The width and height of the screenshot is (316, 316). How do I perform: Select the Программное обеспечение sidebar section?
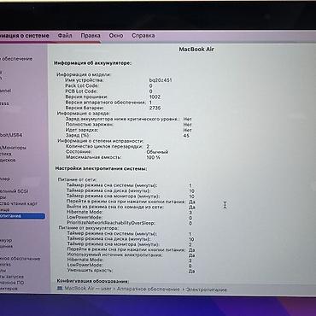[20, 259]
